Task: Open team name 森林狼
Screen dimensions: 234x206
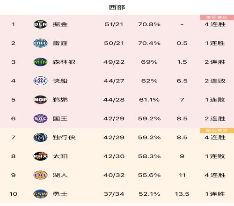Action: 64,62
